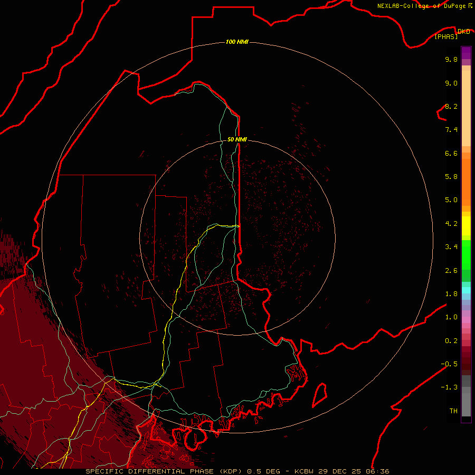Click the 1.8 value on color scale
Image resolution: width=475 pixels, height=475 pixels.
pyautogui.click(x=451, y=294)
